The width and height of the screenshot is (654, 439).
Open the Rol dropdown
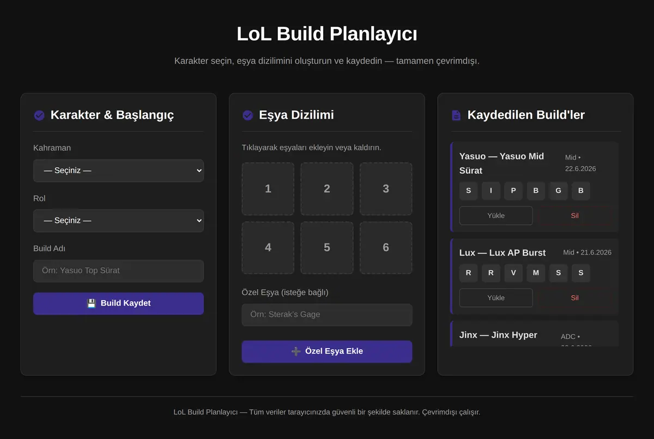pyautogui.click(x=118, y=221)
